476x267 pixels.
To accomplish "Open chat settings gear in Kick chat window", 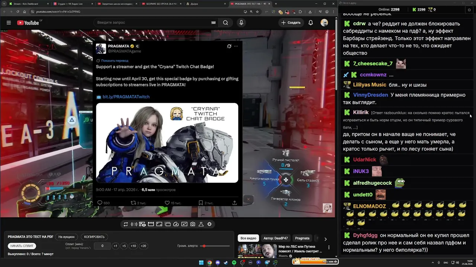I will click(x=469, y=10).
